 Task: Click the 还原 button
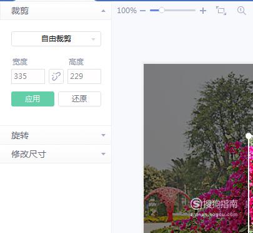pos(79,99)
